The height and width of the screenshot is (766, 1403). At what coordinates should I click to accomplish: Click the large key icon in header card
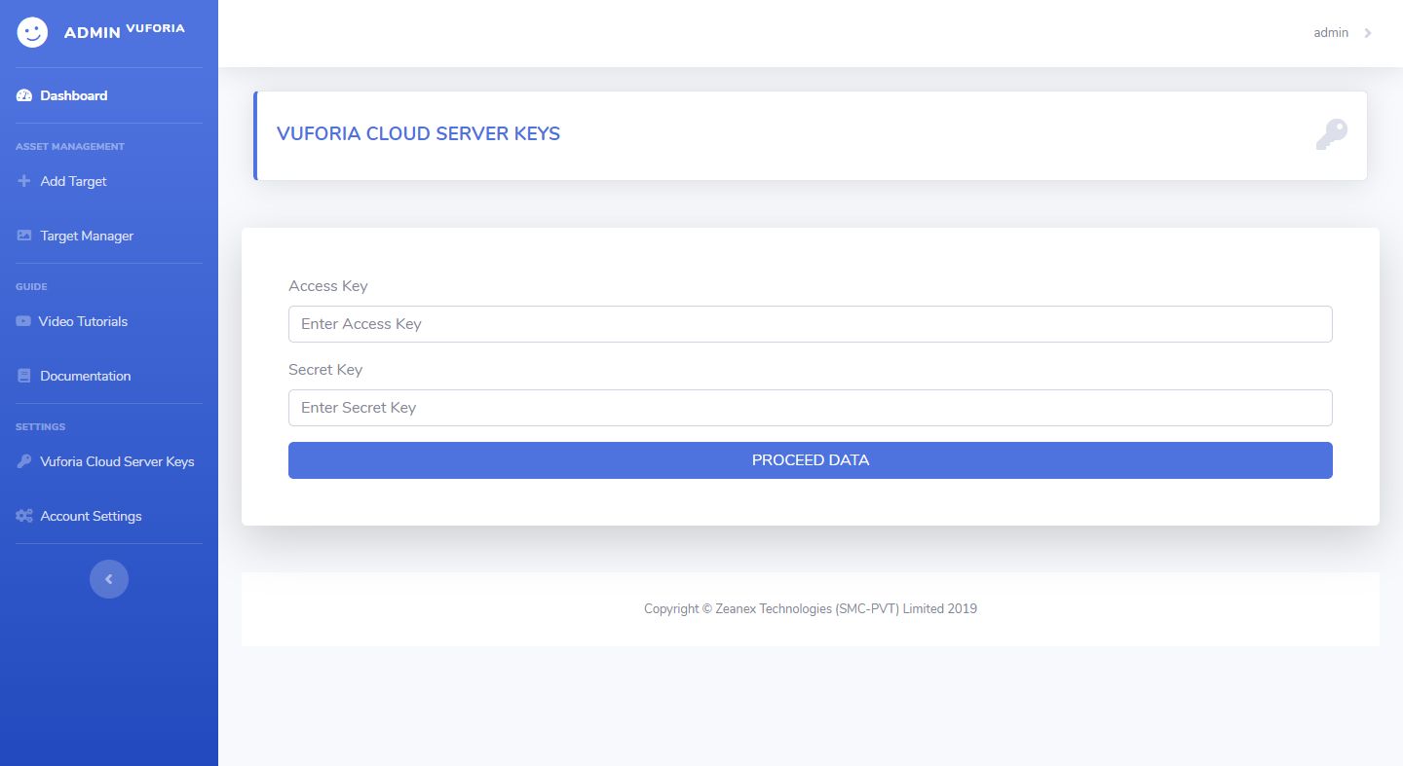[1331, 134]
